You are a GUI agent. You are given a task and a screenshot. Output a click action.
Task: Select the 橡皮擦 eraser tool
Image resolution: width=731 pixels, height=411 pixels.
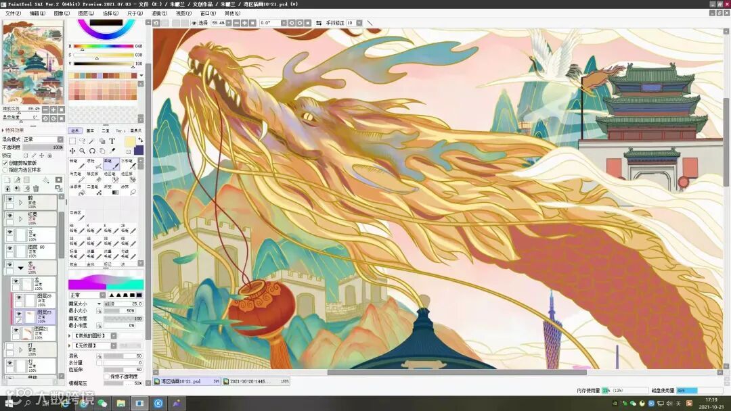coord(94,177)
